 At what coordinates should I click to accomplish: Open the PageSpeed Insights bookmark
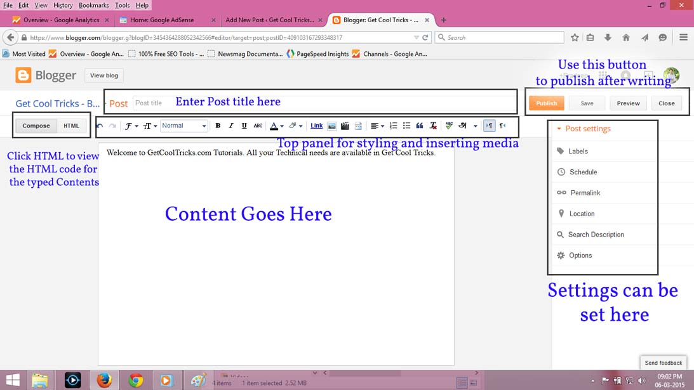coord(317,54)
